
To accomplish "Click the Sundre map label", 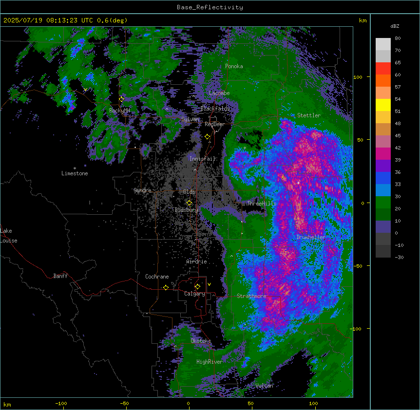I will tap(142, 190).
